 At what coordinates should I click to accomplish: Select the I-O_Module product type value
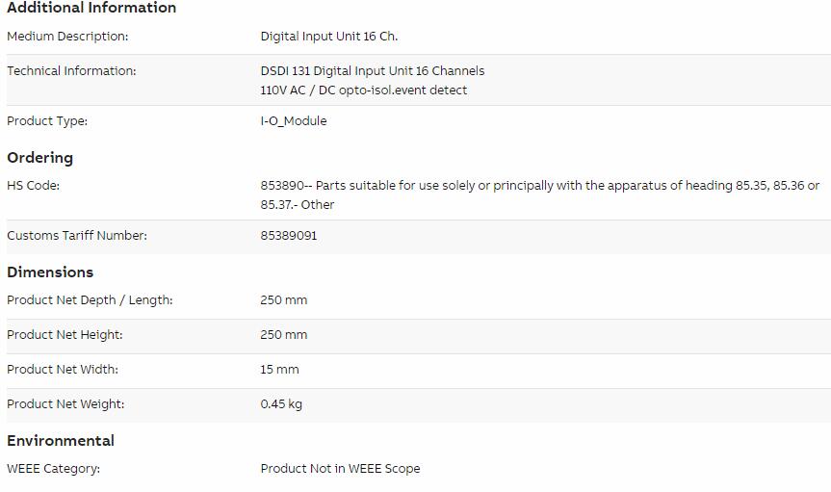point(294,121)
